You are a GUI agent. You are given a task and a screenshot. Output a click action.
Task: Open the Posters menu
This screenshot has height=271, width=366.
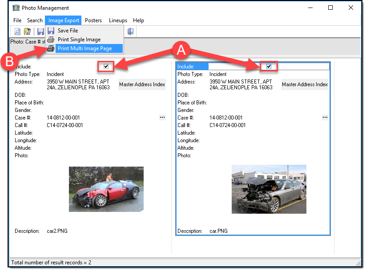93,20
